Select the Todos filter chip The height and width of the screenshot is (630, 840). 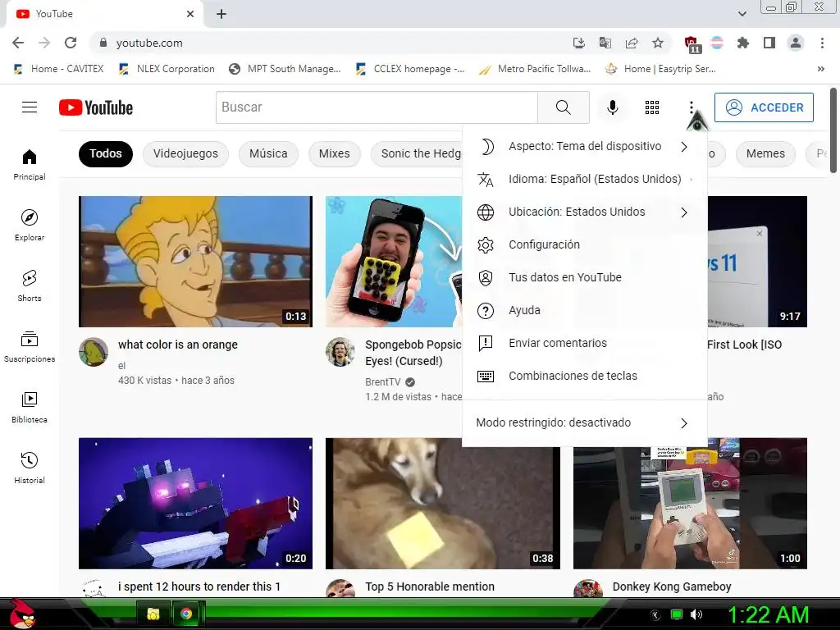[106, 153]
